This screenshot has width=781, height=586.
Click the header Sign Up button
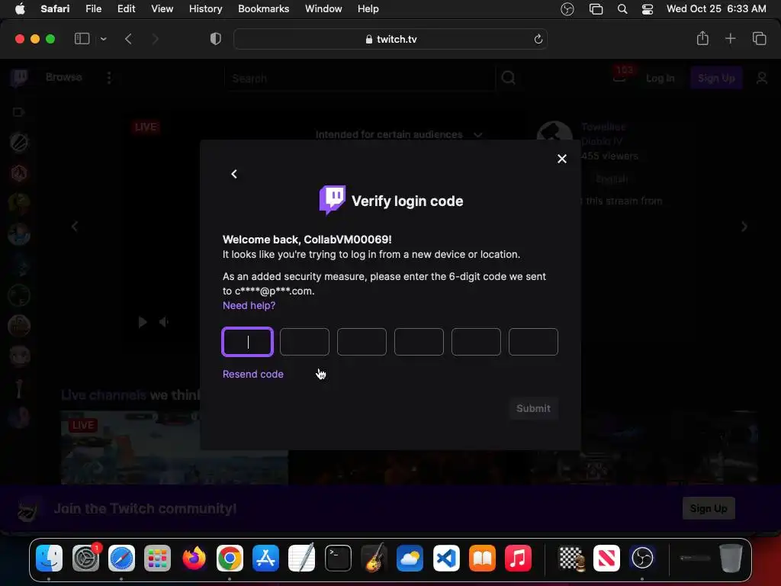(716, 79)
